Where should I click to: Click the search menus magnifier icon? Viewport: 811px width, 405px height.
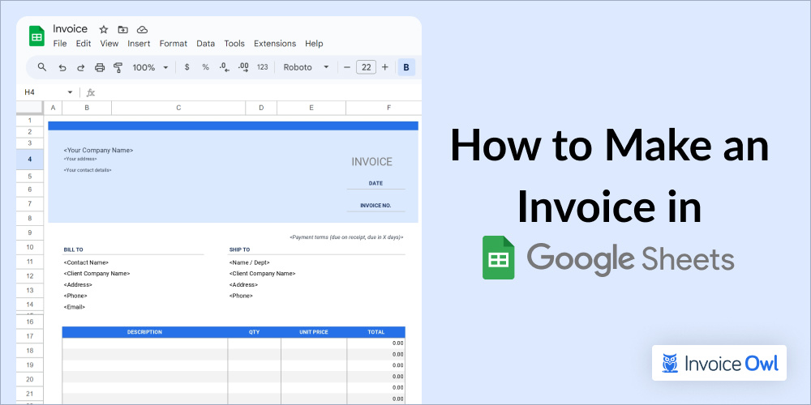point(42,67)
